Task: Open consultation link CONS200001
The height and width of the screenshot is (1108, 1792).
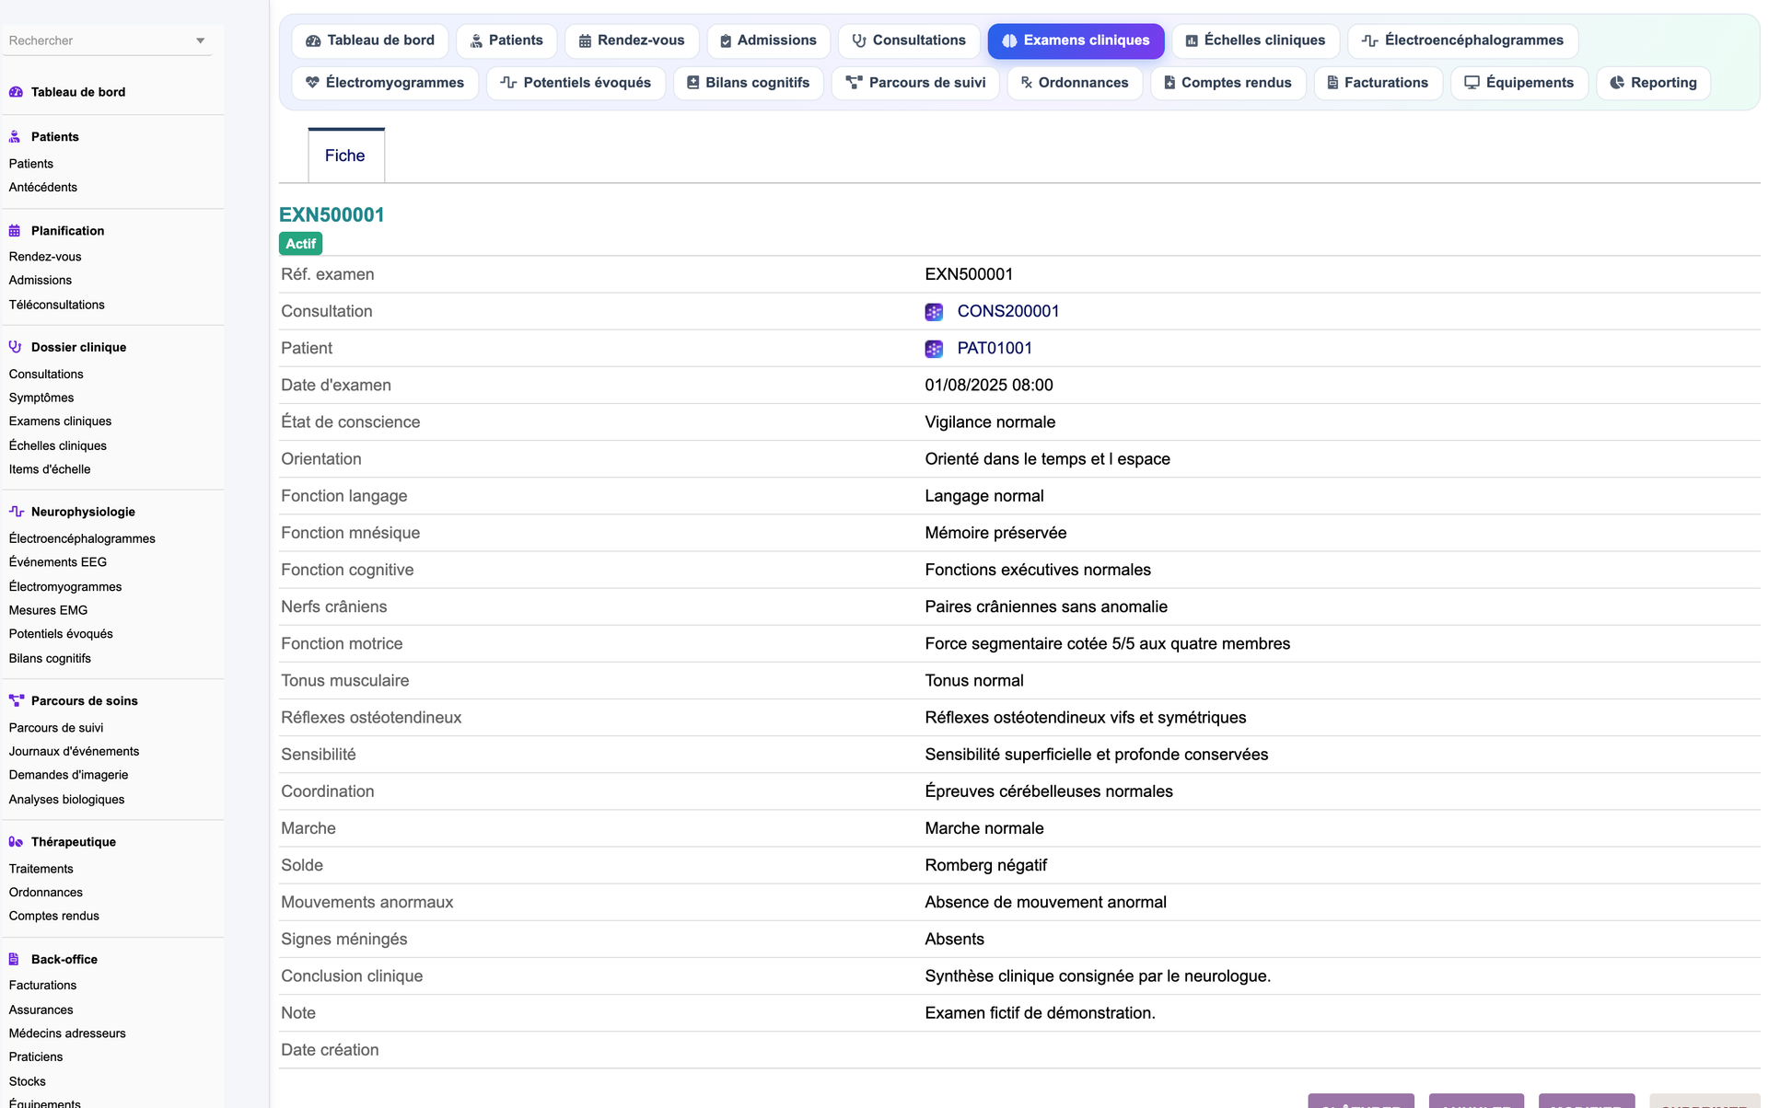Action: pyautogui.click(x=1008, y=311)
